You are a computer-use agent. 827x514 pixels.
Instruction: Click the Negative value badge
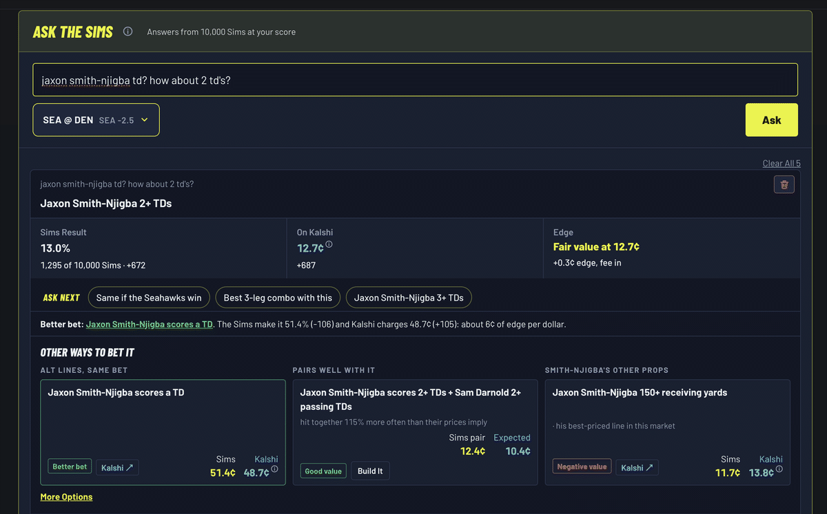pyautogui.click(x=582, y=467)
